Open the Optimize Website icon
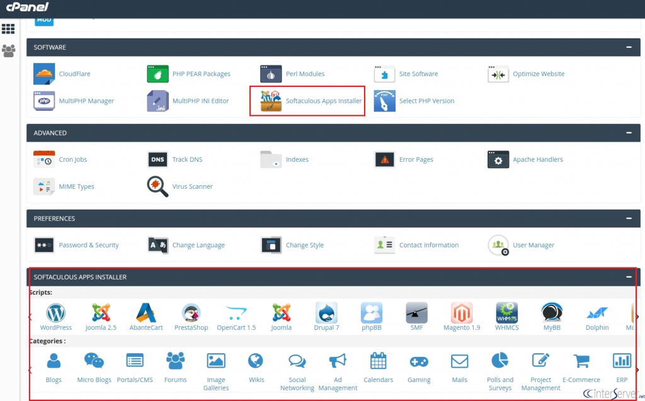 pyautogui.click(x=498, y=74)
